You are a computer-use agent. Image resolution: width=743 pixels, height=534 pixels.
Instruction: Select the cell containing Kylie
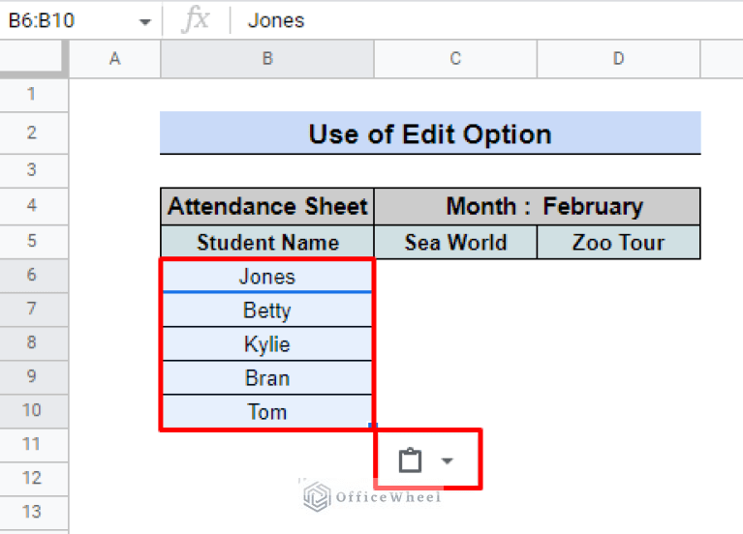click(267, 344)
